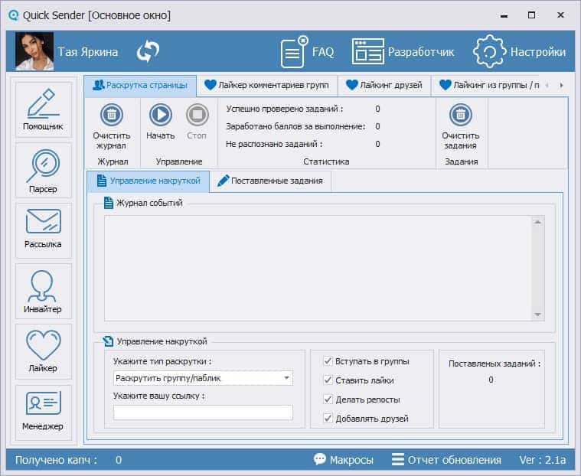Click the refresh account arrows icon
The image size is (581, 476).
click(x=148, y=51)
